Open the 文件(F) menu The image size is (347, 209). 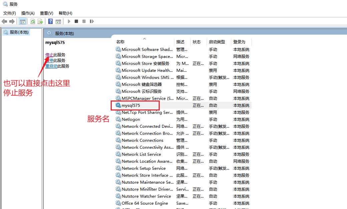(10, 13)
